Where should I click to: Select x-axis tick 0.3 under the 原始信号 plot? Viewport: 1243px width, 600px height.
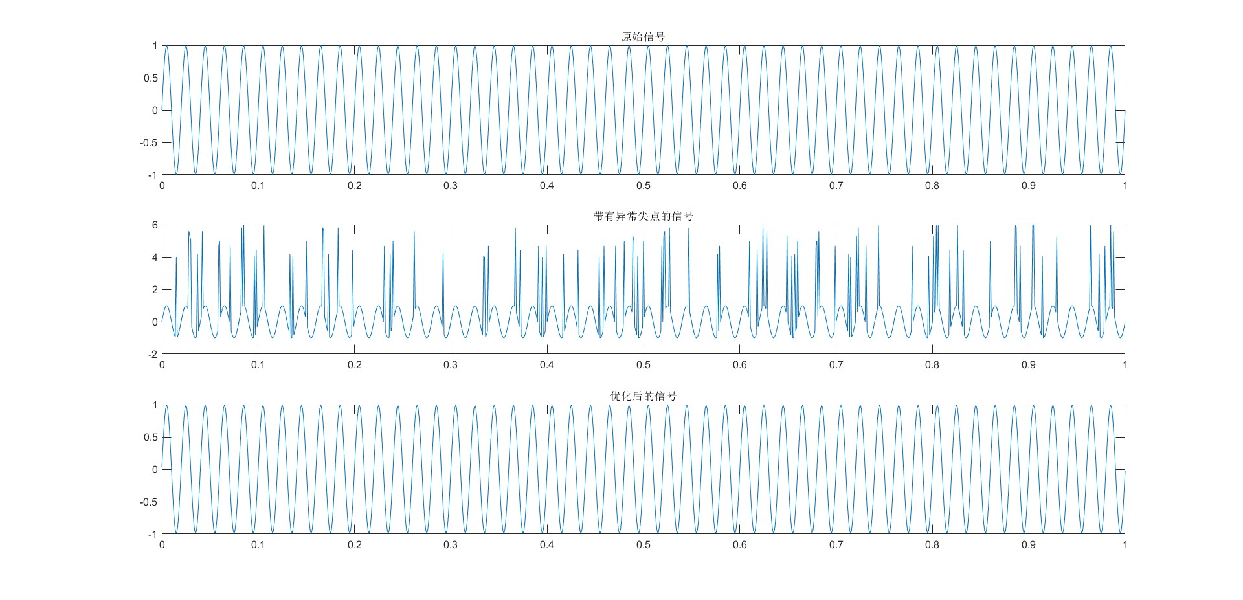451,186
